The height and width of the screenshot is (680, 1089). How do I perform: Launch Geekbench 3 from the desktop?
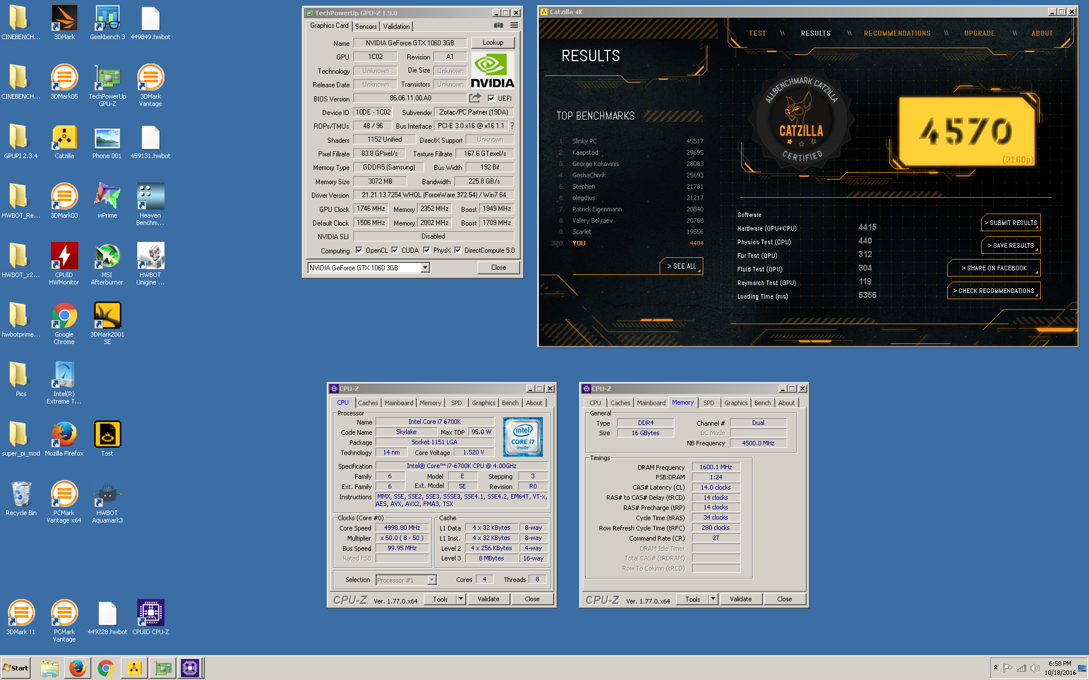click(x=107, y=23)
